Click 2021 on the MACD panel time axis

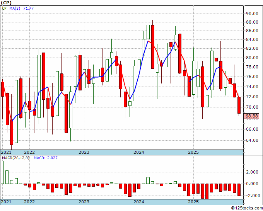pyautogui.click(x=6, y=202)
